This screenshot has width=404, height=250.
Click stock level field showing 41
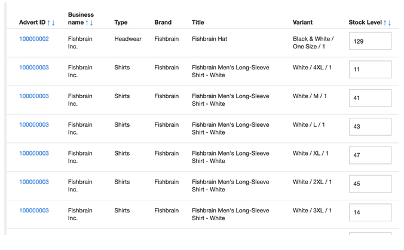click(x=370, y=98)
